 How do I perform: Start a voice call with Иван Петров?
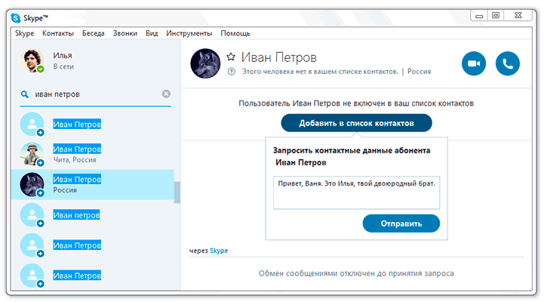[x=508, y=63]
